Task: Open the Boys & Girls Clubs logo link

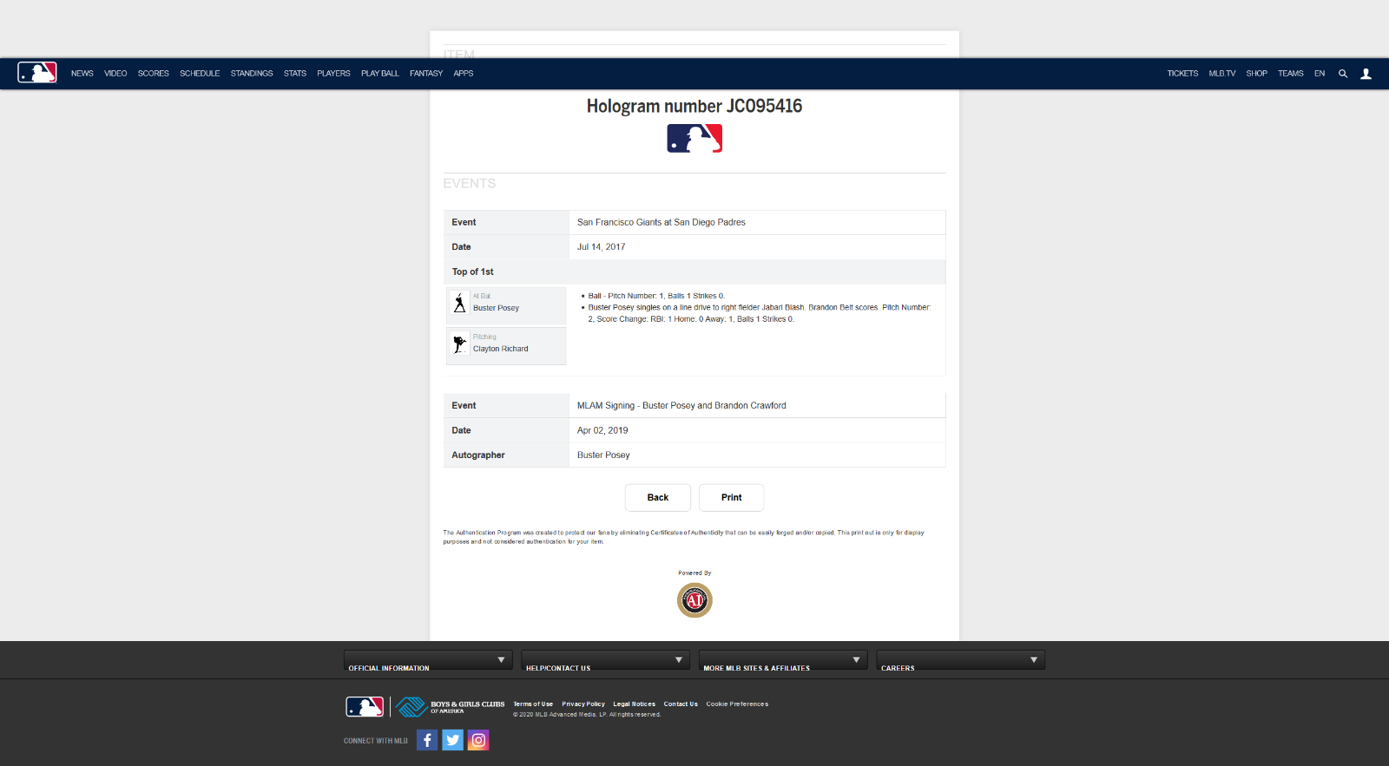Action: tap(450, 707)
